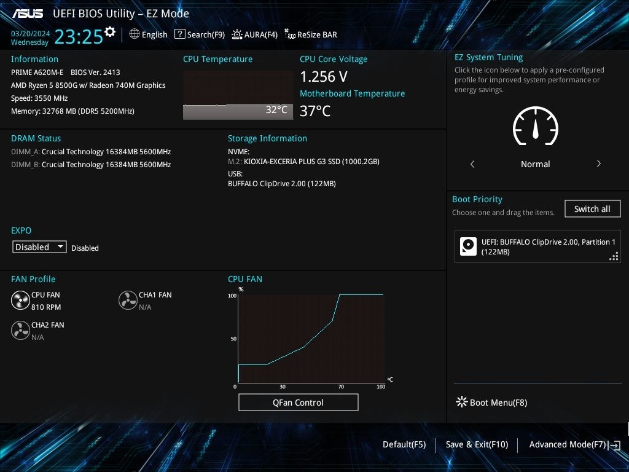Click the Normal tuning profile label
629x472 pixels.
click(535, 163)
